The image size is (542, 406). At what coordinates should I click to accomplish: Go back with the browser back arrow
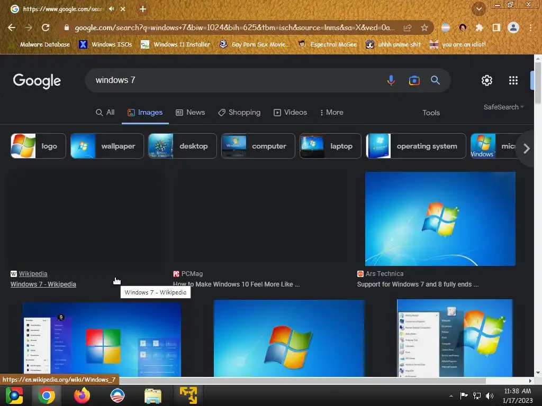[12, 27]
